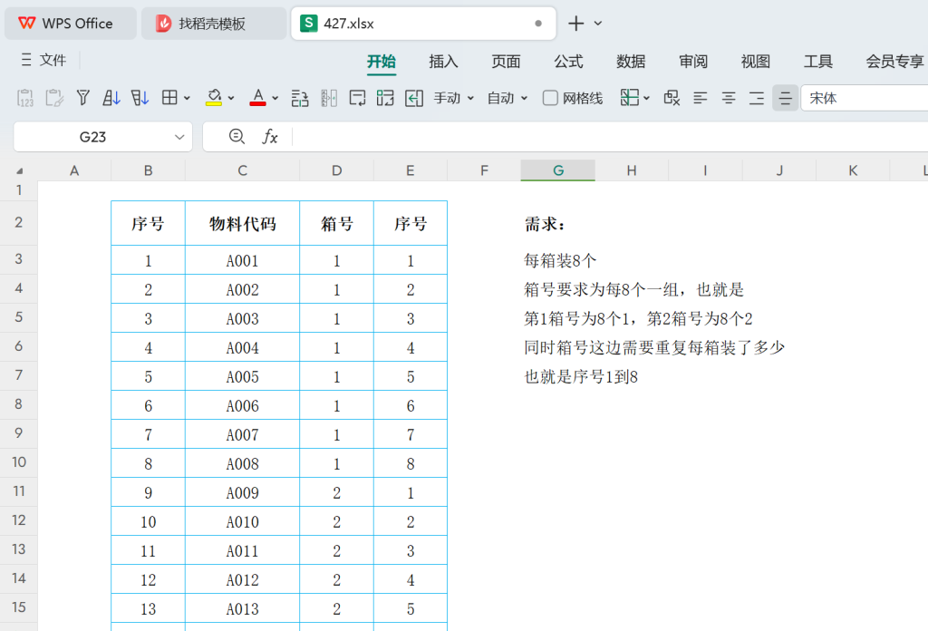Open the 手动 dropdown
This screenshot has height=631, width=928.
[x=453, y=98]
